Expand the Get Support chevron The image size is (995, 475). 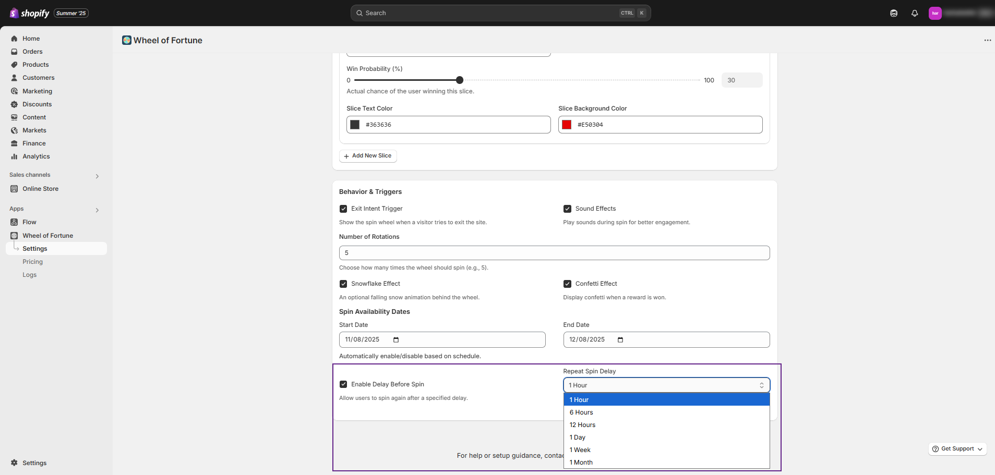coord(980,449)
